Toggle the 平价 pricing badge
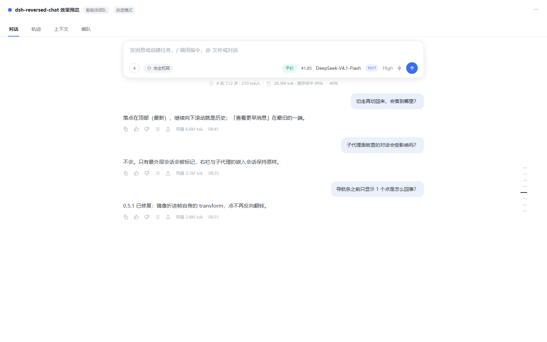Viewport: 547px width, 342px height. [x=290, y=68]
